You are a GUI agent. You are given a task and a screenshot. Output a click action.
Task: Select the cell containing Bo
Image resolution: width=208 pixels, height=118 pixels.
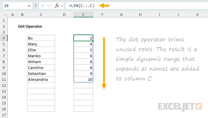41,38
